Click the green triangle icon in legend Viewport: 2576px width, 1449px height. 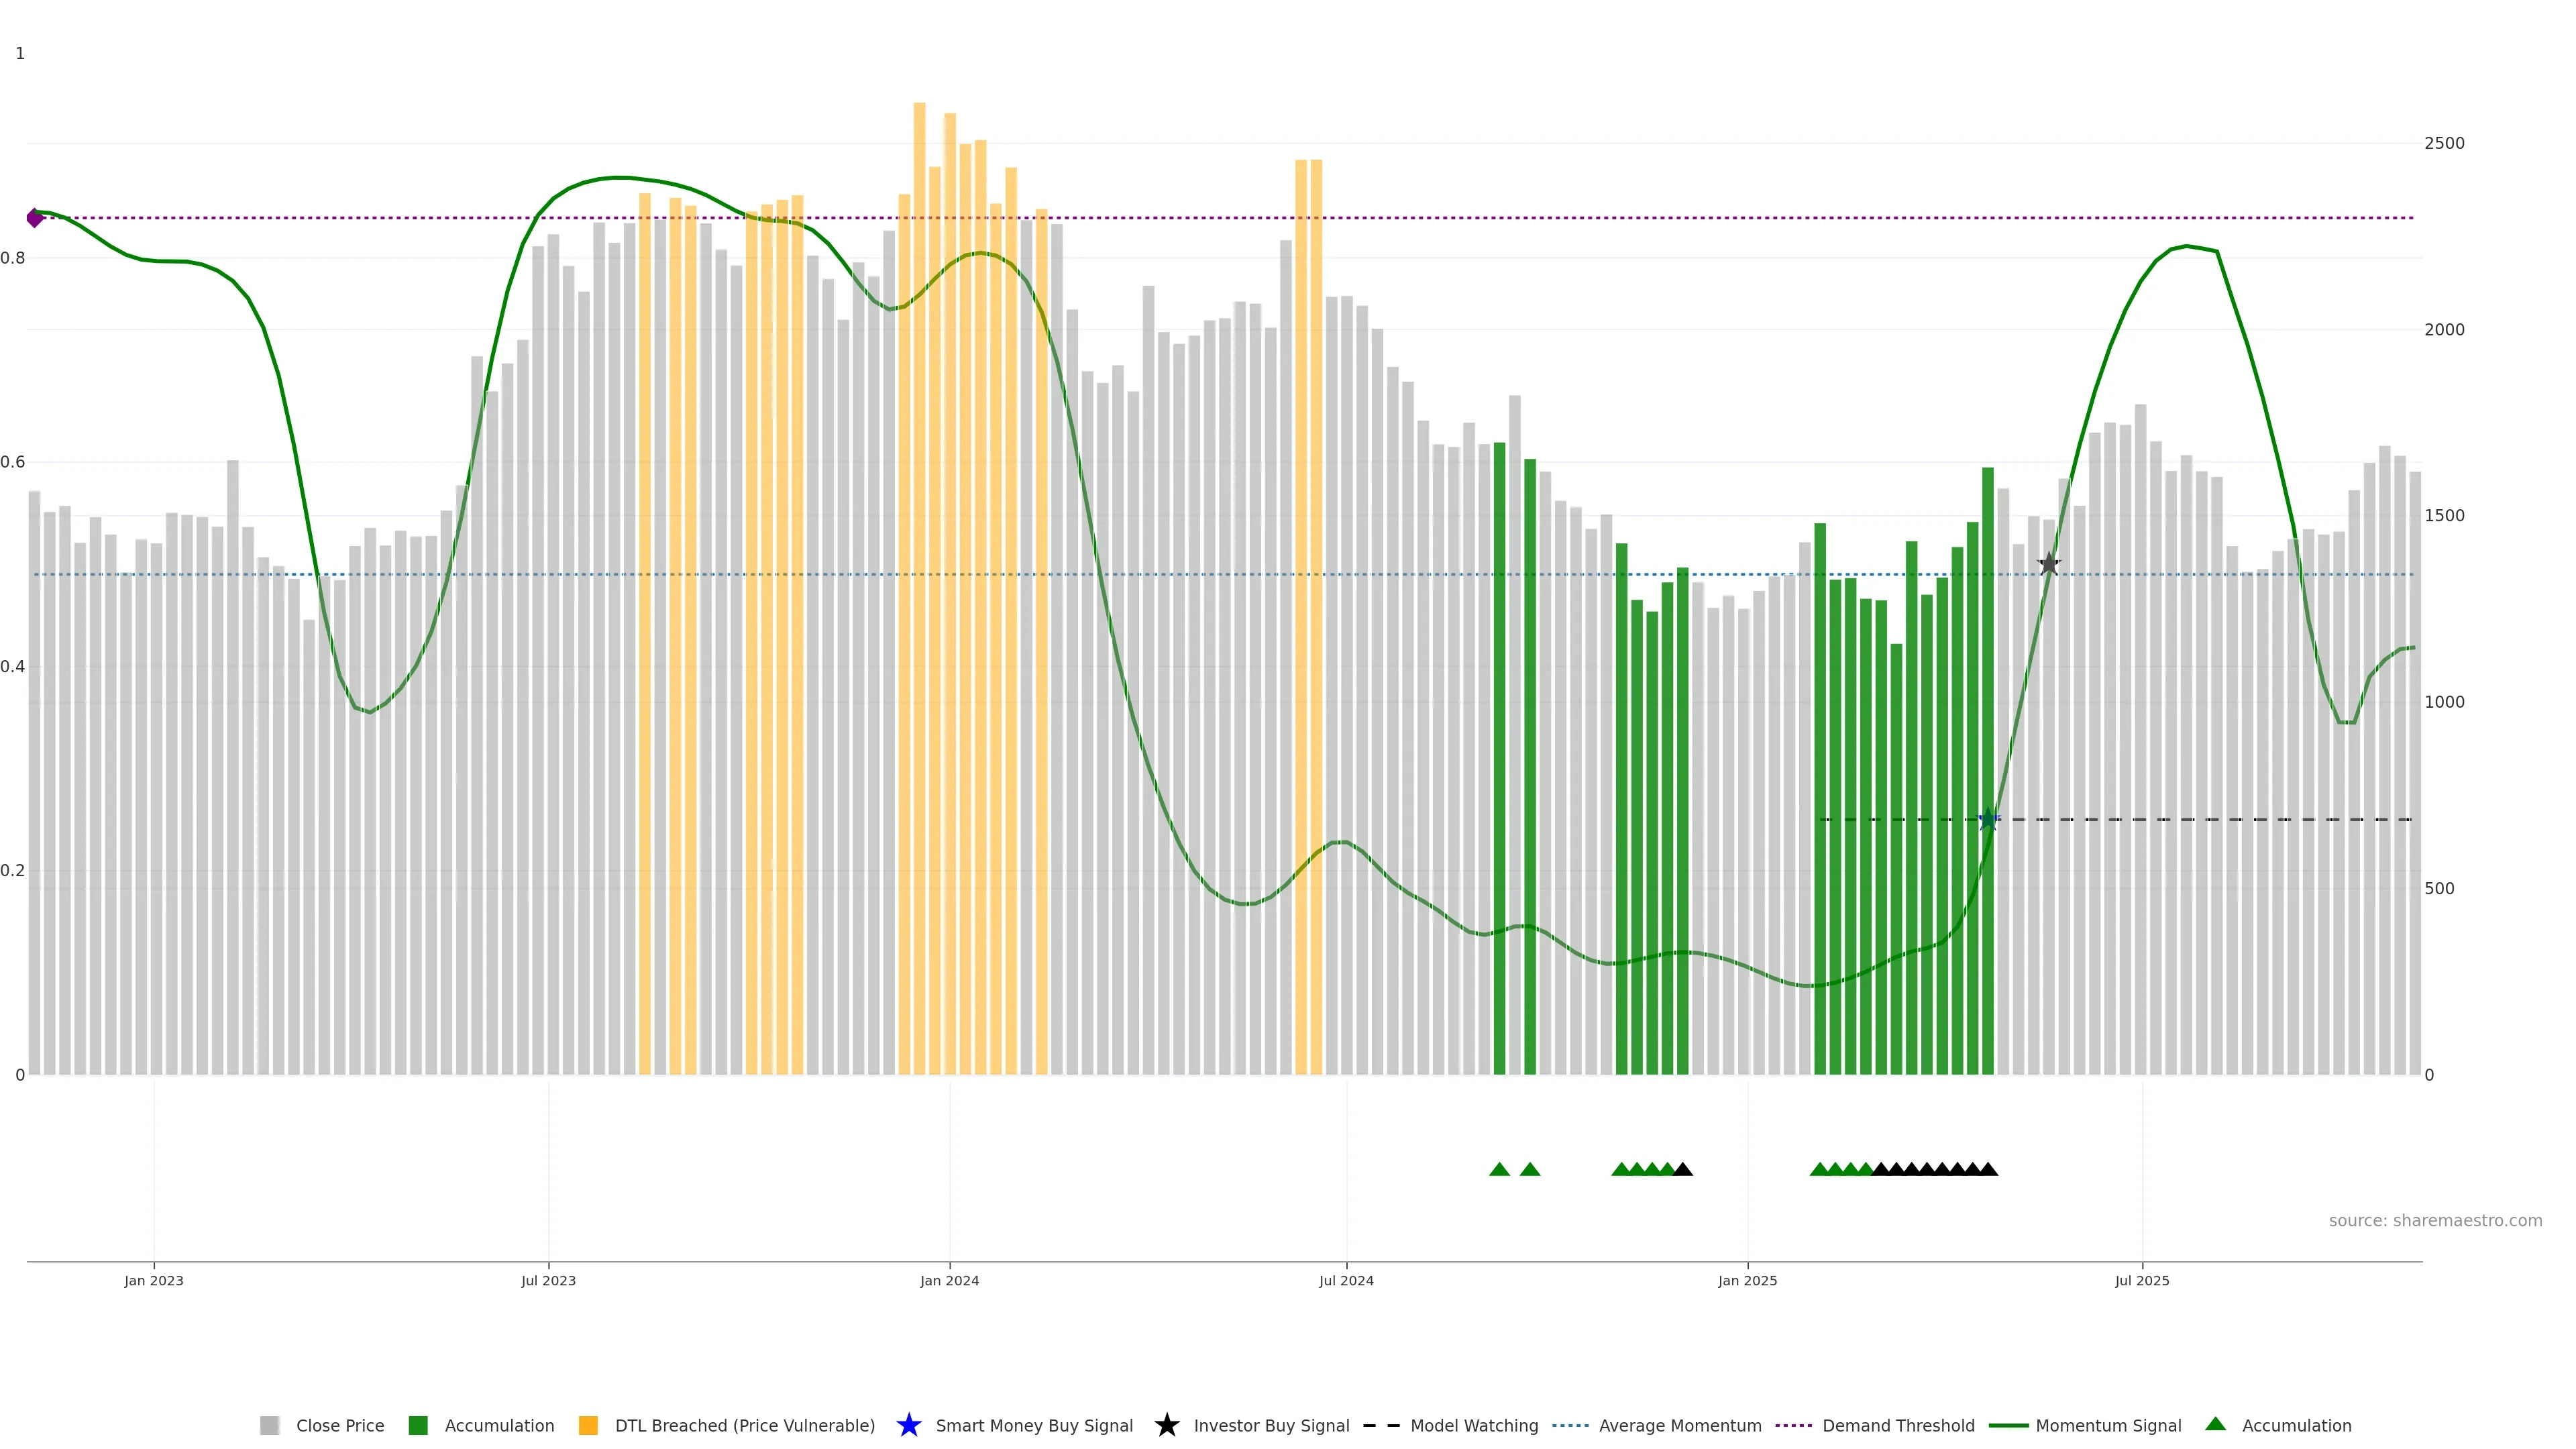pyautogui.click(x=2215, y=1424)
